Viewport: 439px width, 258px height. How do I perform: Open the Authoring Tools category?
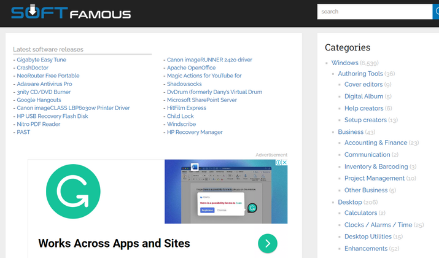point(360,74)
